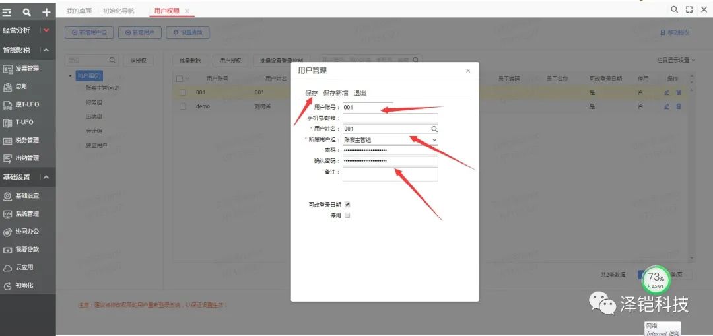713x336 pixels.
Task: Open 原T-UFO in sidebar
Action: coord(27,104)
